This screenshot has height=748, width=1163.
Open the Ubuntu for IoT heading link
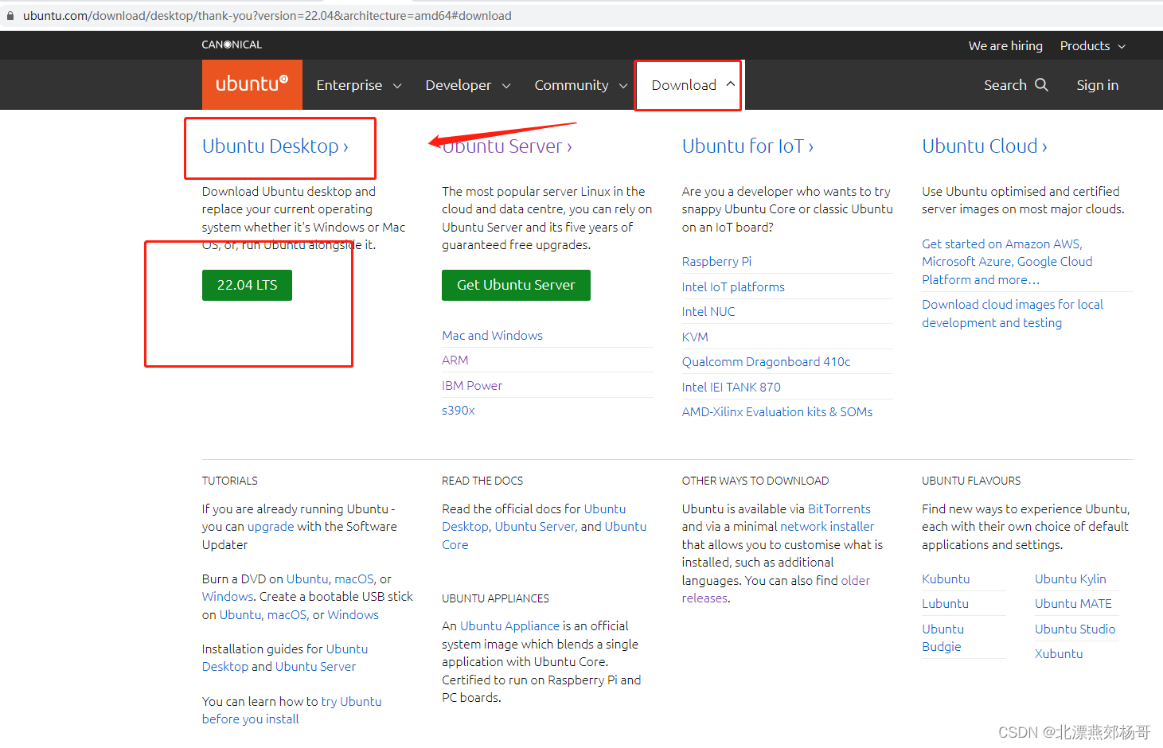click(747, 146)
